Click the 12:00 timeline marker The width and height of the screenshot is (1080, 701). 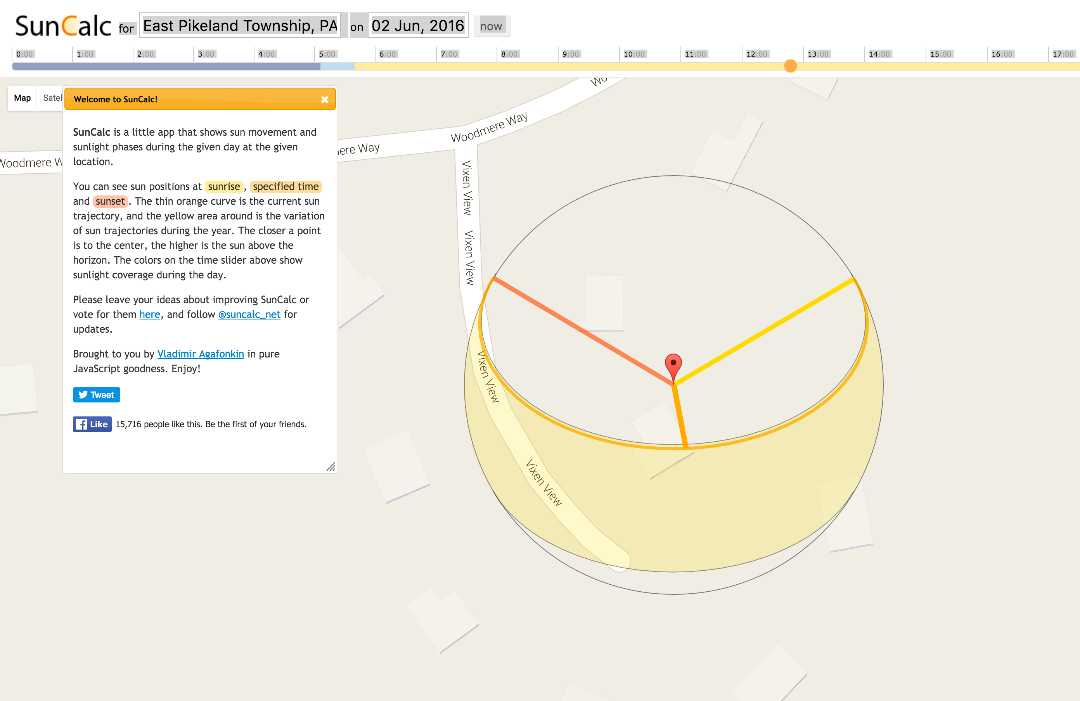(x=757, y=54)
